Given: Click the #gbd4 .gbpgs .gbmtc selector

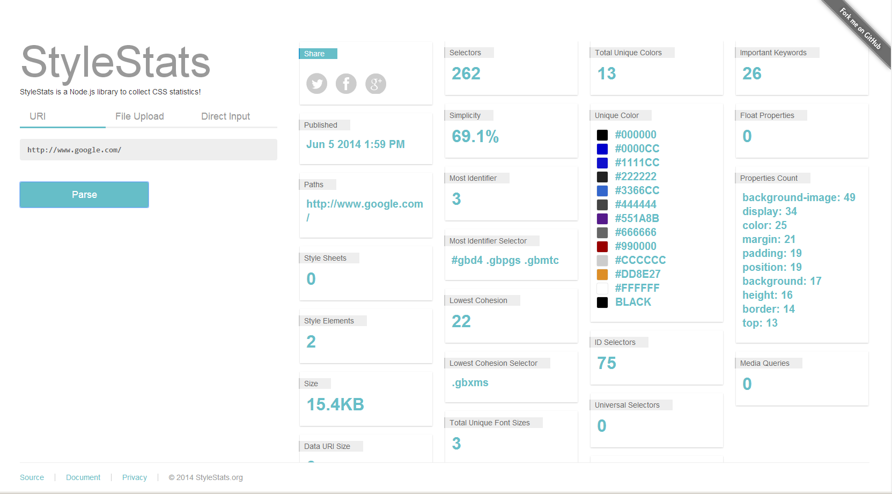Looking at the screenshot, I should point(505,260).
